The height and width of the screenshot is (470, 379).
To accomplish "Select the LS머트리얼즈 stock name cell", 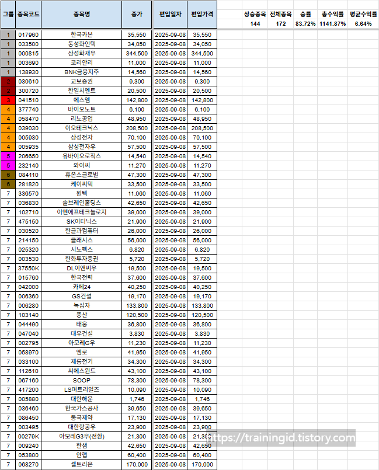I will pos(82,389).
